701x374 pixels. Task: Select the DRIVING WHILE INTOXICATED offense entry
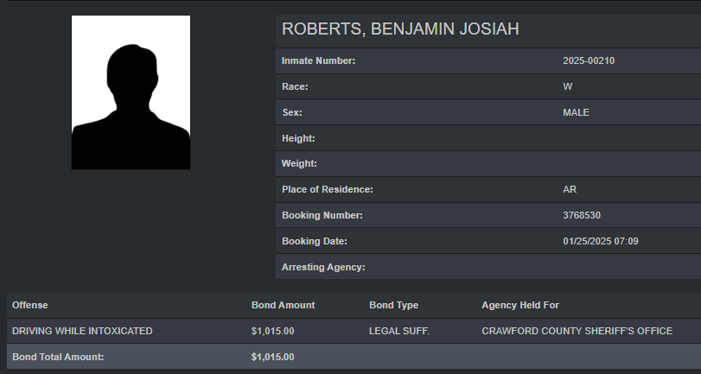(82, 331)
